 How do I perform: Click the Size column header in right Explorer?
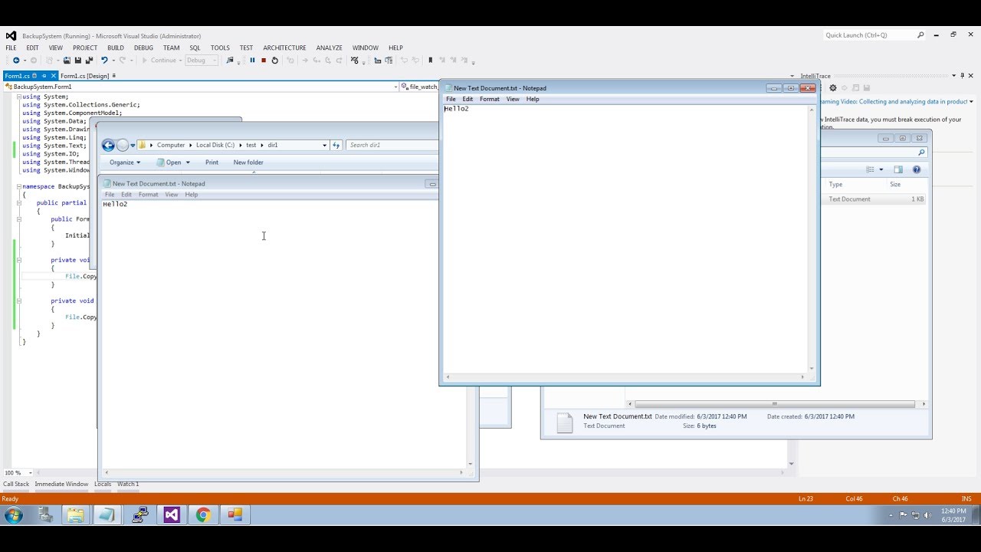[895, 184]
